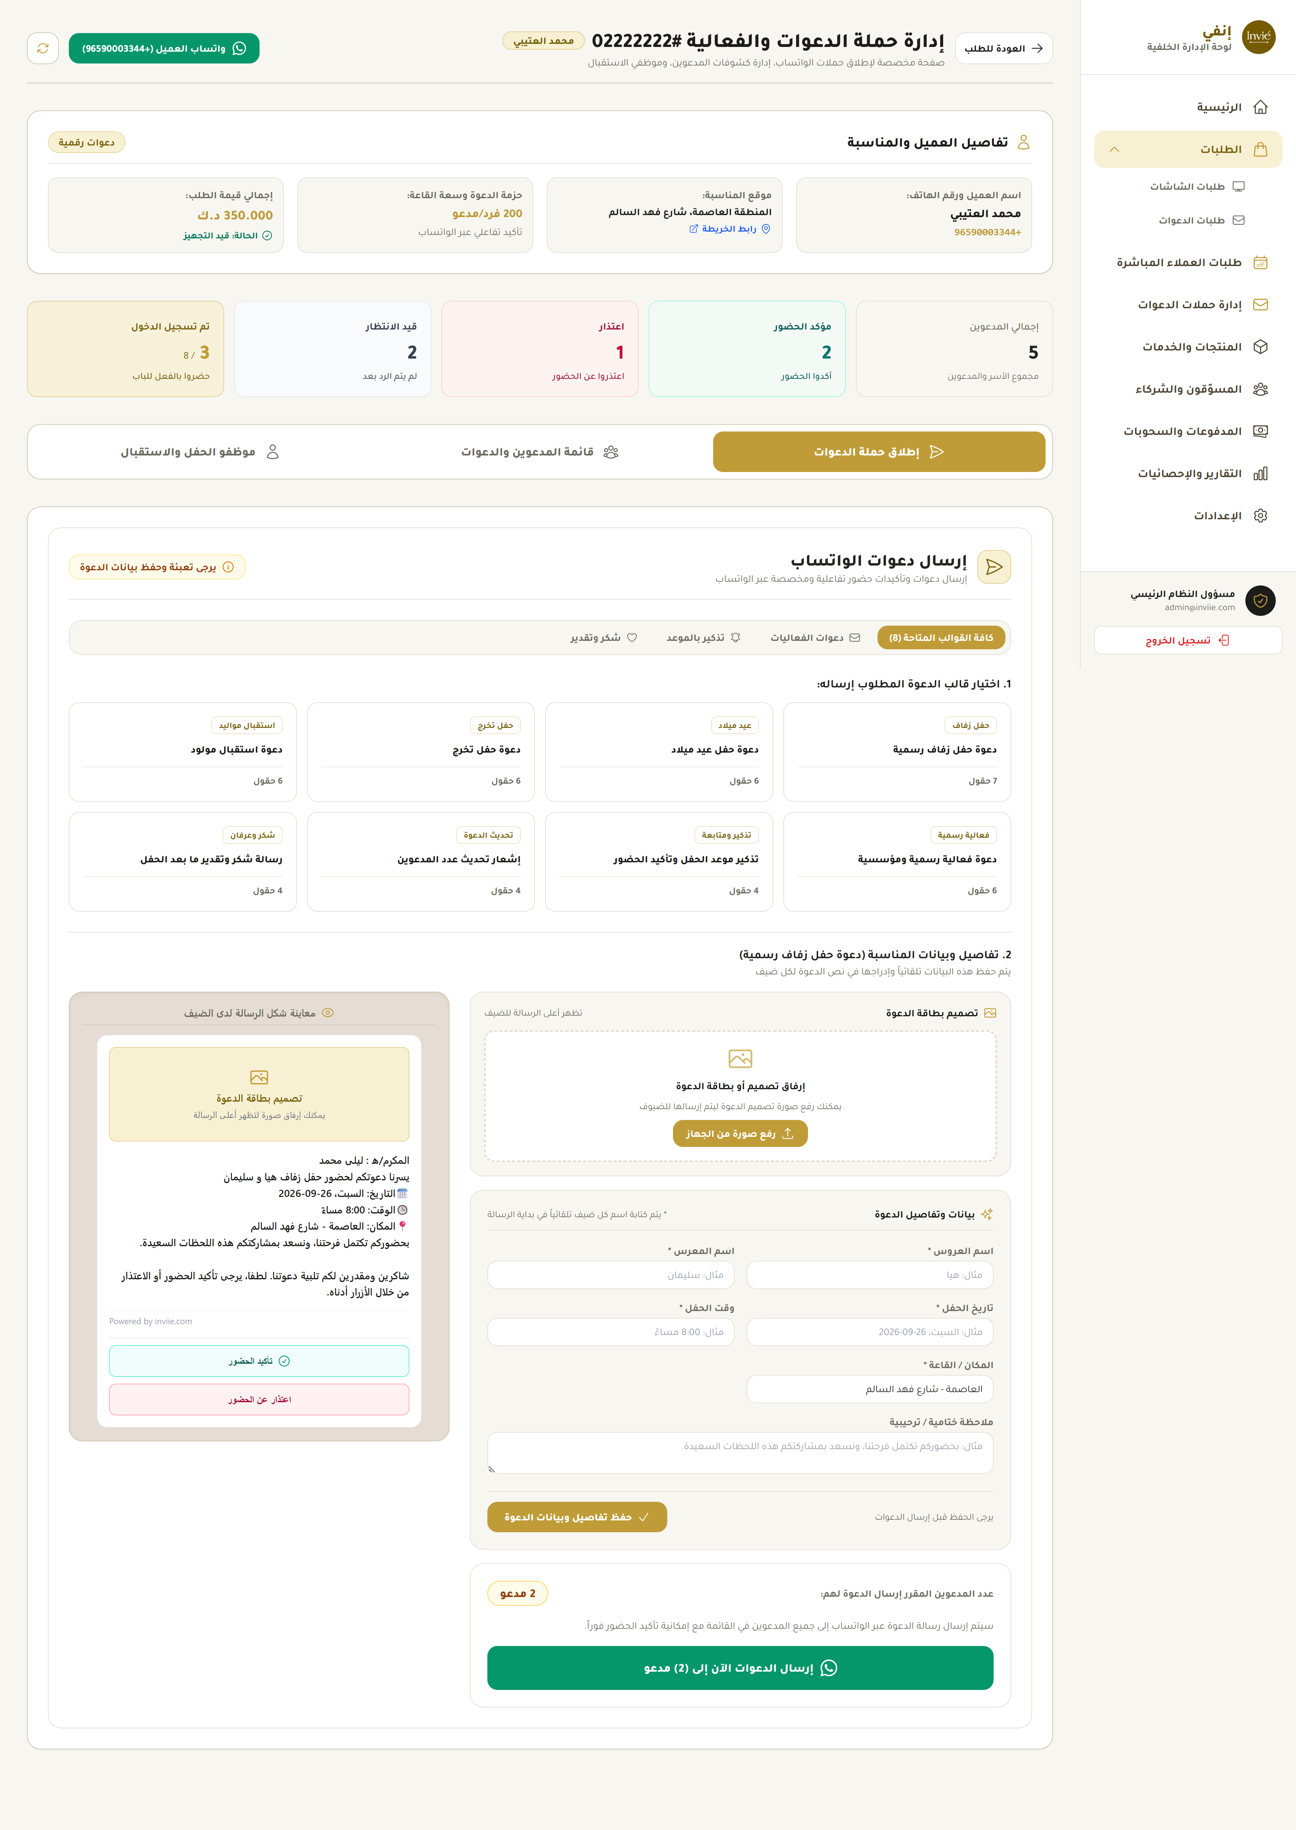Viewport: 1296px width, 1830px height.
Task: Select إشعار تحديث عدد المدعوين template card
Action: tap(421, 862)
